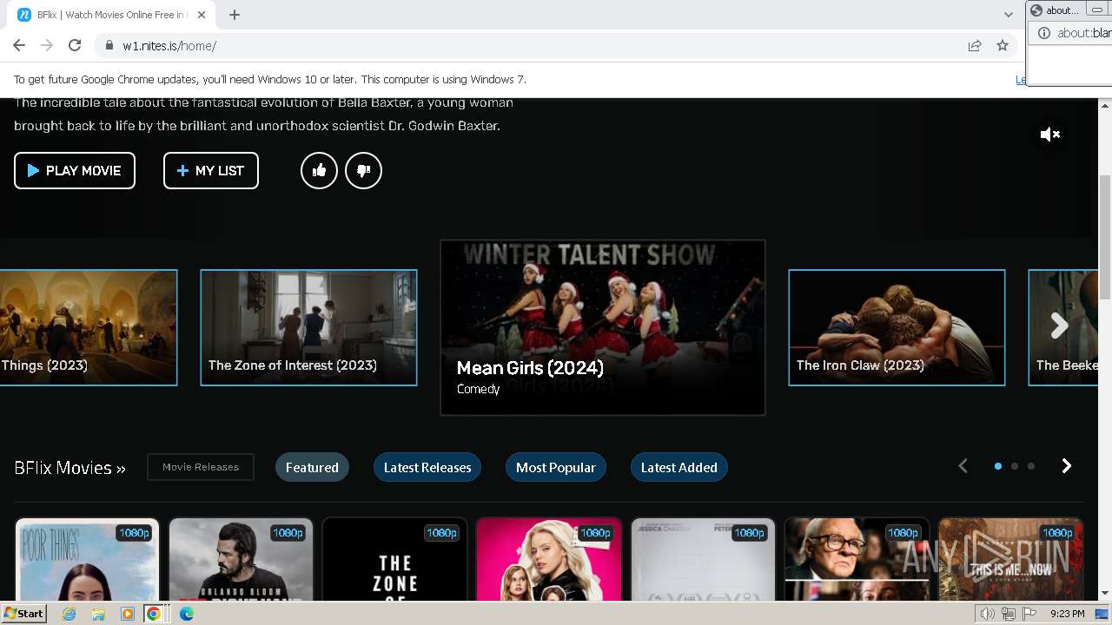Share this page icon in address bar
The height and width of the screenshot is (625, 1112).
tap(975, 46)
